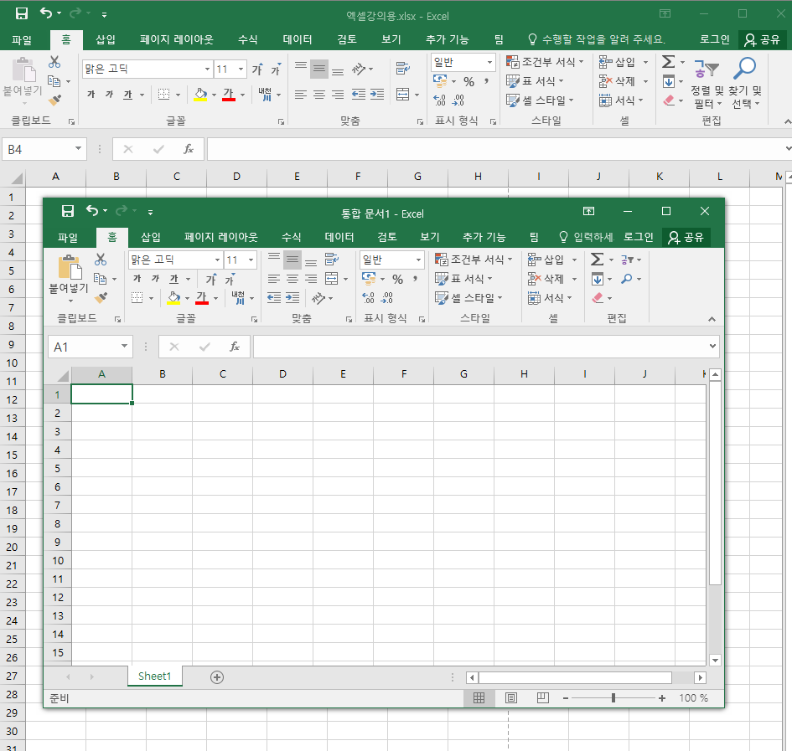Screen dimensions: 792x751
Task: Click the Increase Decimal icon in the 통합 문서1 window
Action: (368, 298)
